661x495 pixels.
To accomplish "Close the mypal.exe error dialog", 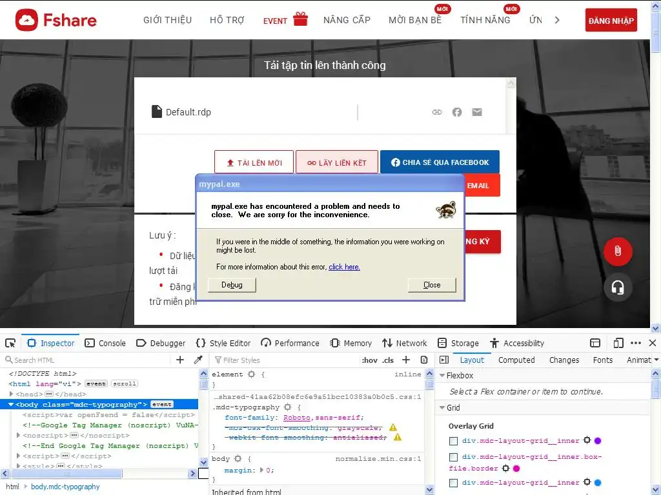I will (432, 285).
